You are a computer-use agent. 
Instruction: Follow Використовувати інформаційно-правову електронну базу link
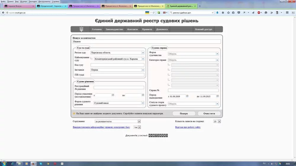point(101,127)
